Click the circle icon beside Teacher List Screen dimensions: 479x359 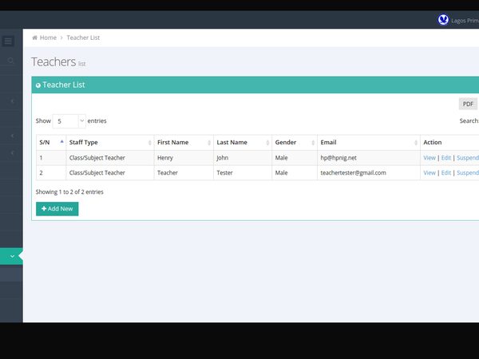pyautogui.click(x=38, y=85)
